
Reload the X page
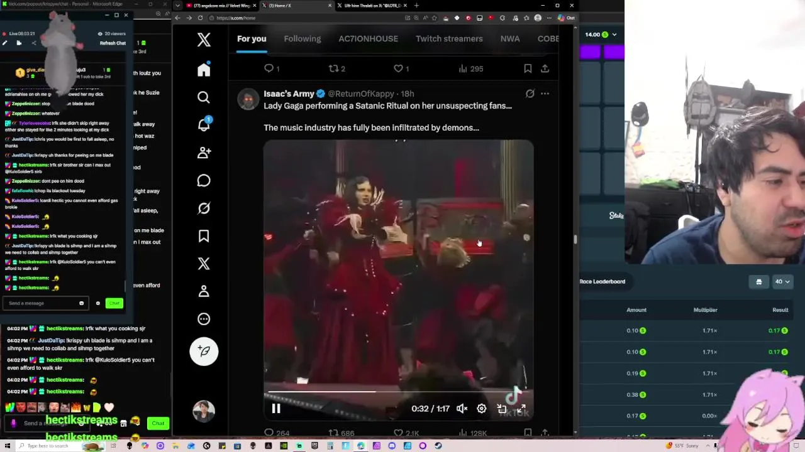pos(200,18)
